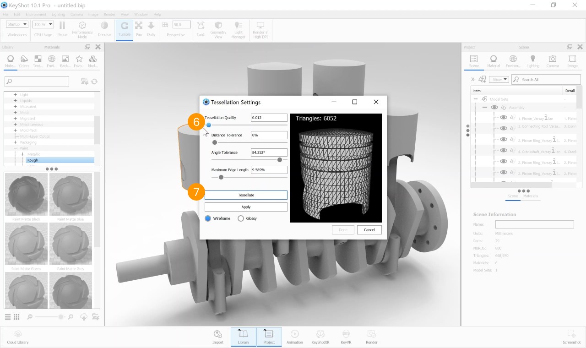586x348 pixels.
Task: Expand the Metallic paint subfolder
Action: coord(22,154)
